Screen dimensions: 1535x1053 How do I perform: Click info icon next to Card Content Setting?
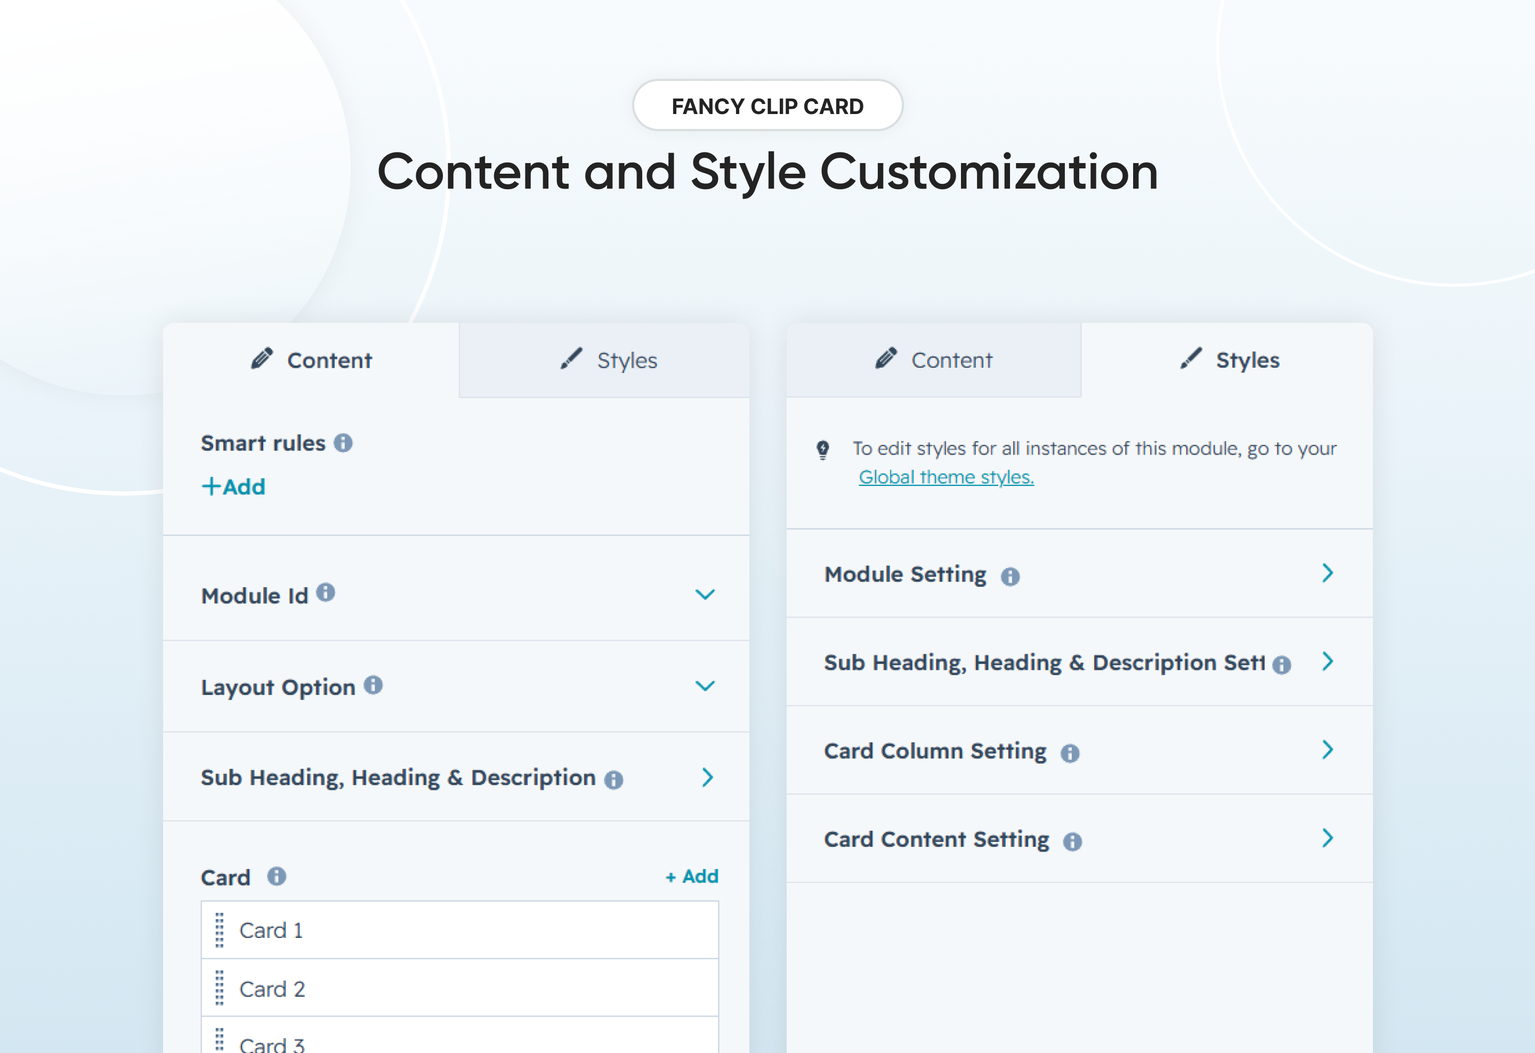[1073, 842]
